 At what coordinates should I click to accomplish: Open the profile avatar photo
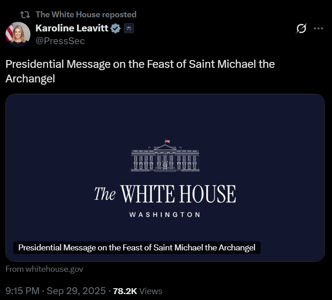coord(18,34)
